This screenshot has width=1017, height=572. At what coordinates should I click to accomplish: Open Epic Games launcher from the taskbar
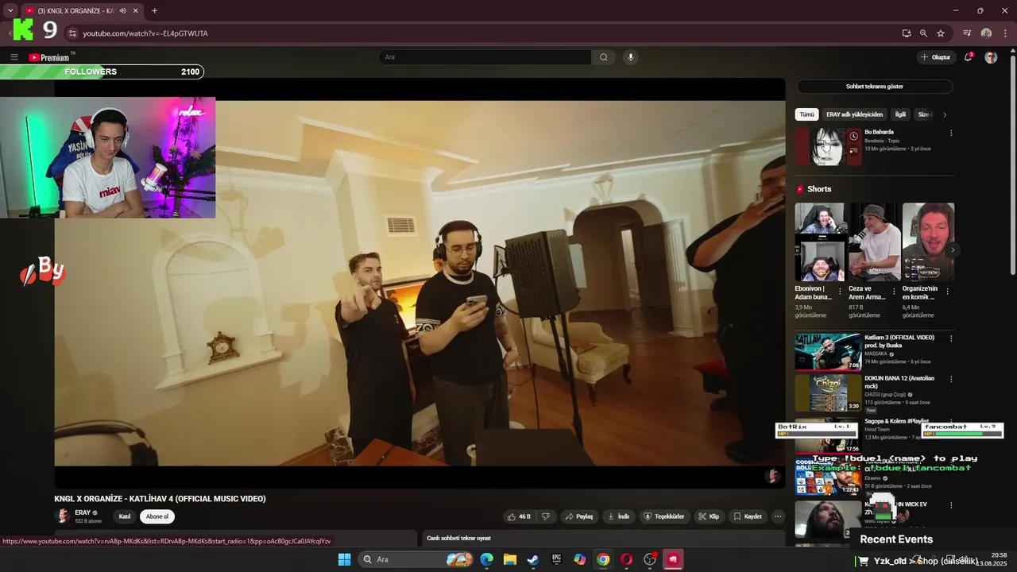(557, 559)
